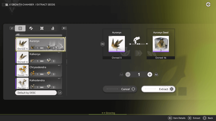Click the Chrysodendra thumbnail in list
This screenshot has height=121, width=216.
point(23,71)
